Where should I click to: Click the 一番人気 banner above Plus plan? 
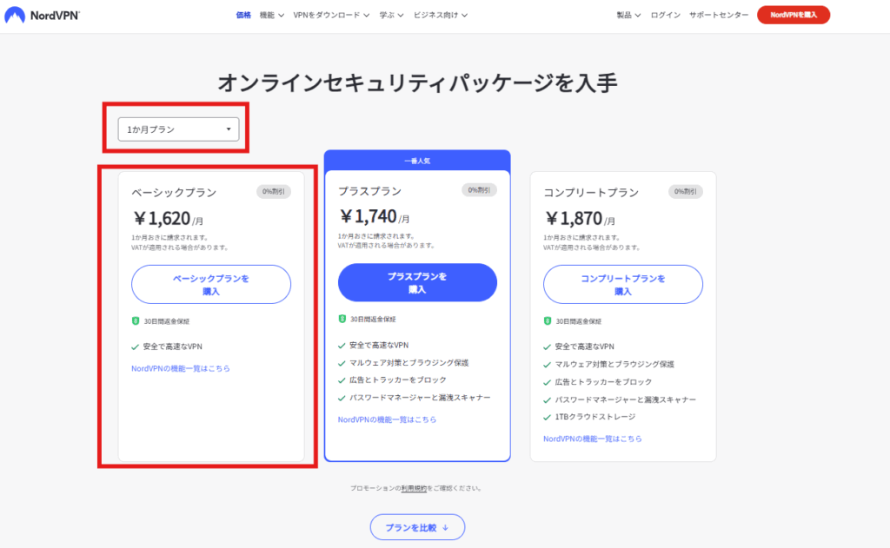coord(417,161)
